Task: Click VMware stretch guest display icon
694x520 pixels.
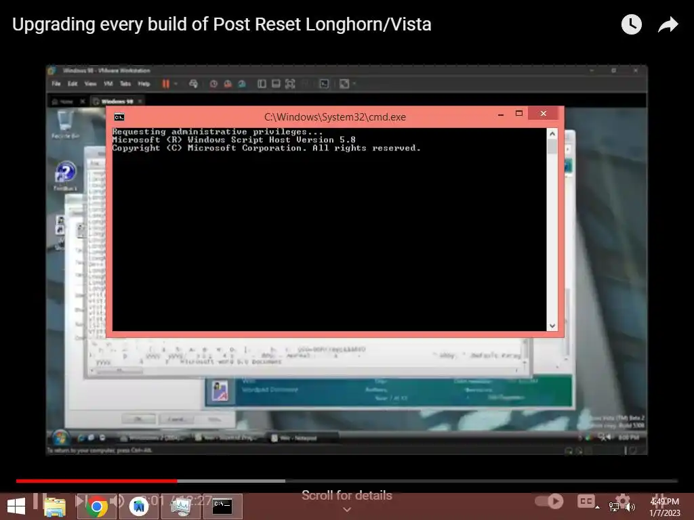Action: pos(344,84)
